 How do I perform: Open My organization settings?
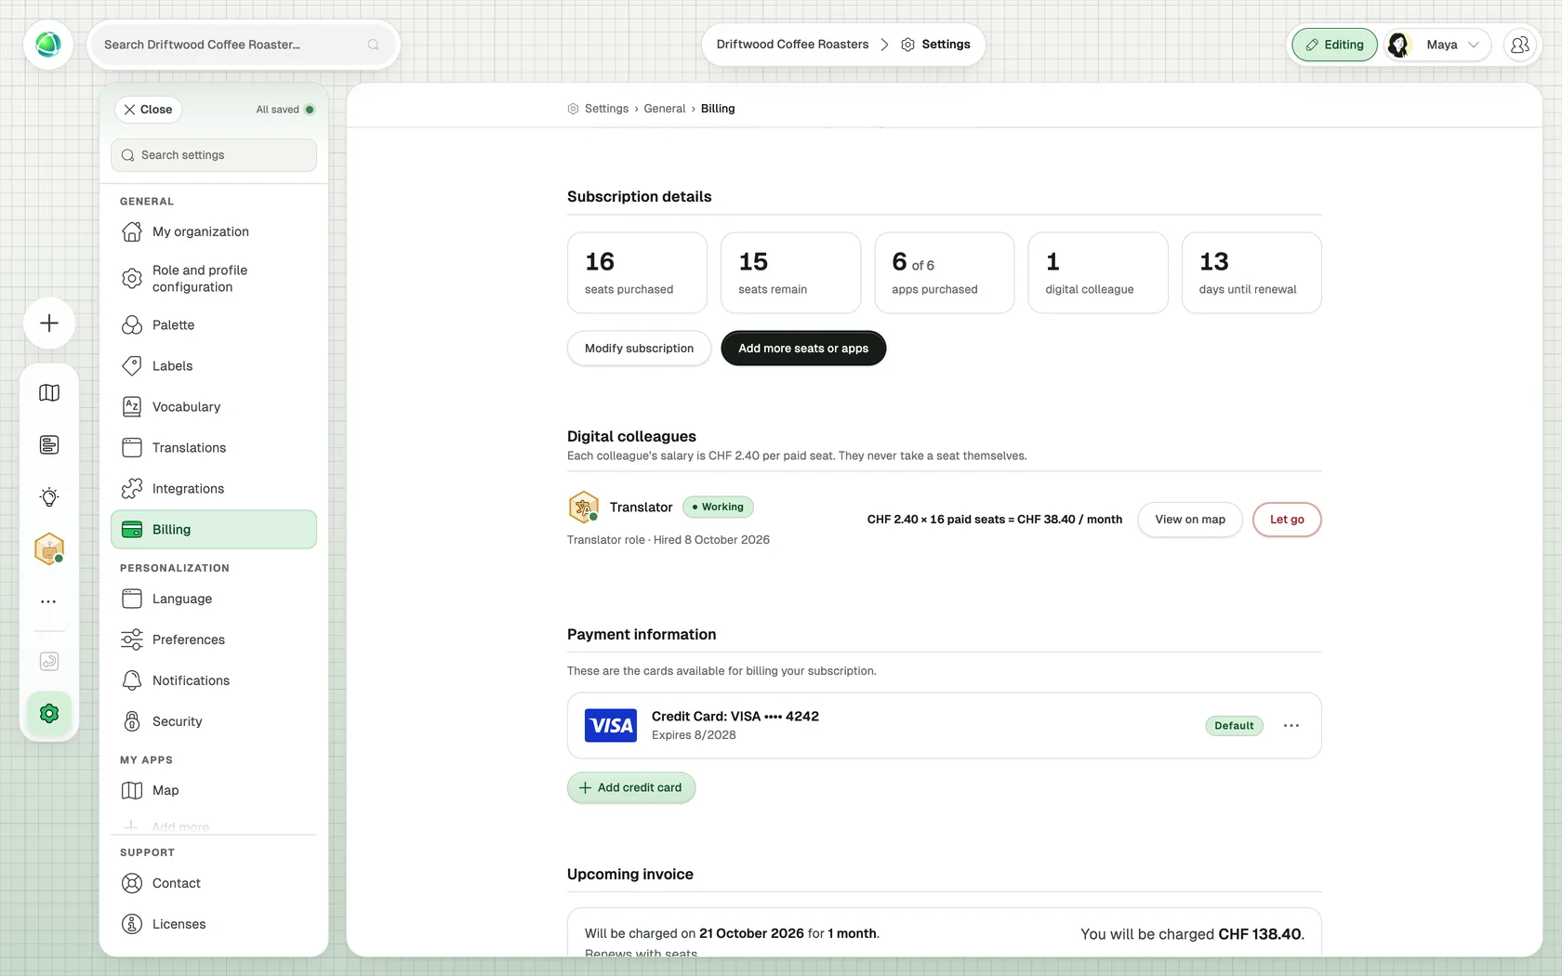click(x=214, y=231)
